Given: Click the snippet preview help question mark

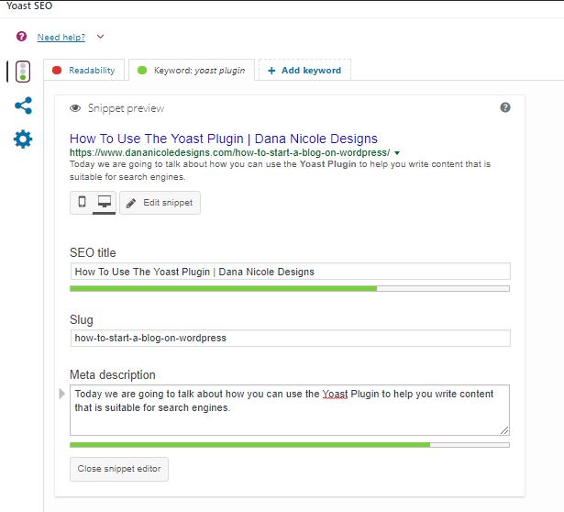Looking at the screenshot, I should click(505, 107).
